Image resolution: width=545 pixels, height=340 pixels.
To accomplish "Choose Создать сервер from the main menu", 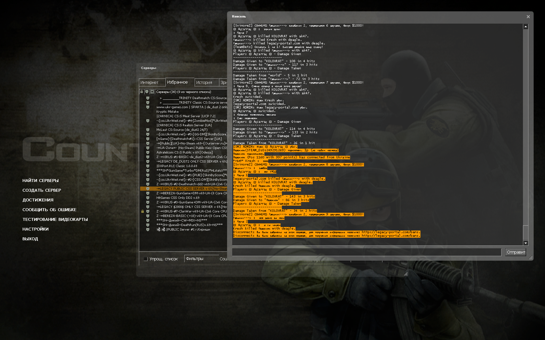I will tap(42, 190).
